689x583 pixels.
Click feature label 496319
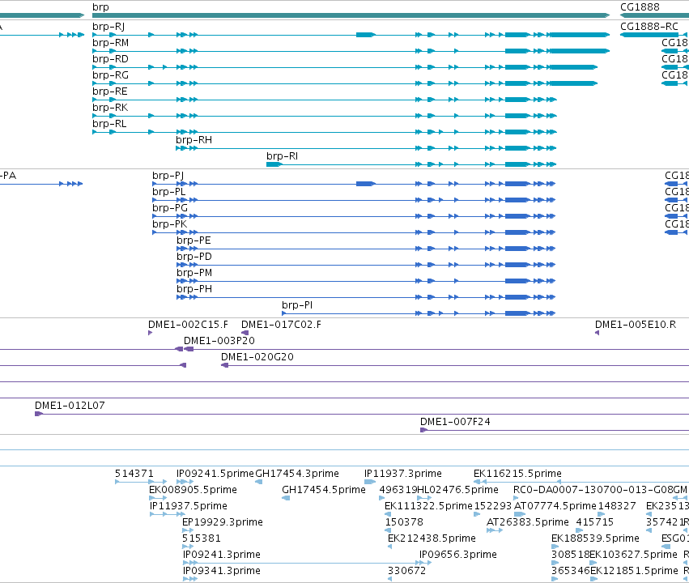coord(398,490)
